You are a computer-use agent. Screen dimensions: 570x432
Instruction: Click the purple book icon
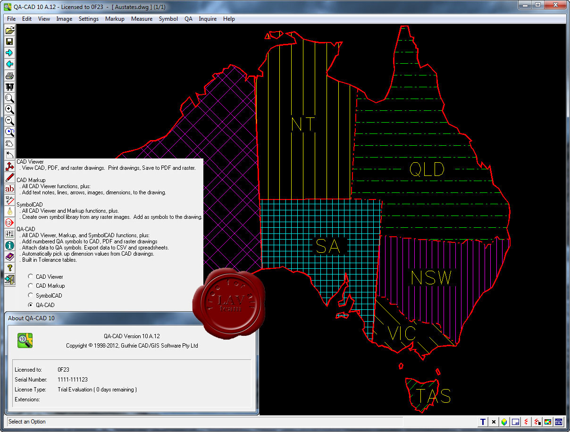pyautogui.click(x=9, y=257)
